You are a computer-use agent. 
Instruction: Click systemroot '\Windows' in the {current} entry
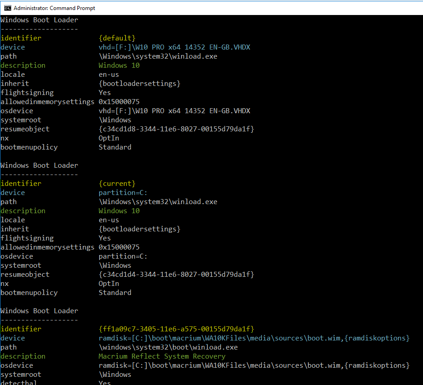point(115,265)
